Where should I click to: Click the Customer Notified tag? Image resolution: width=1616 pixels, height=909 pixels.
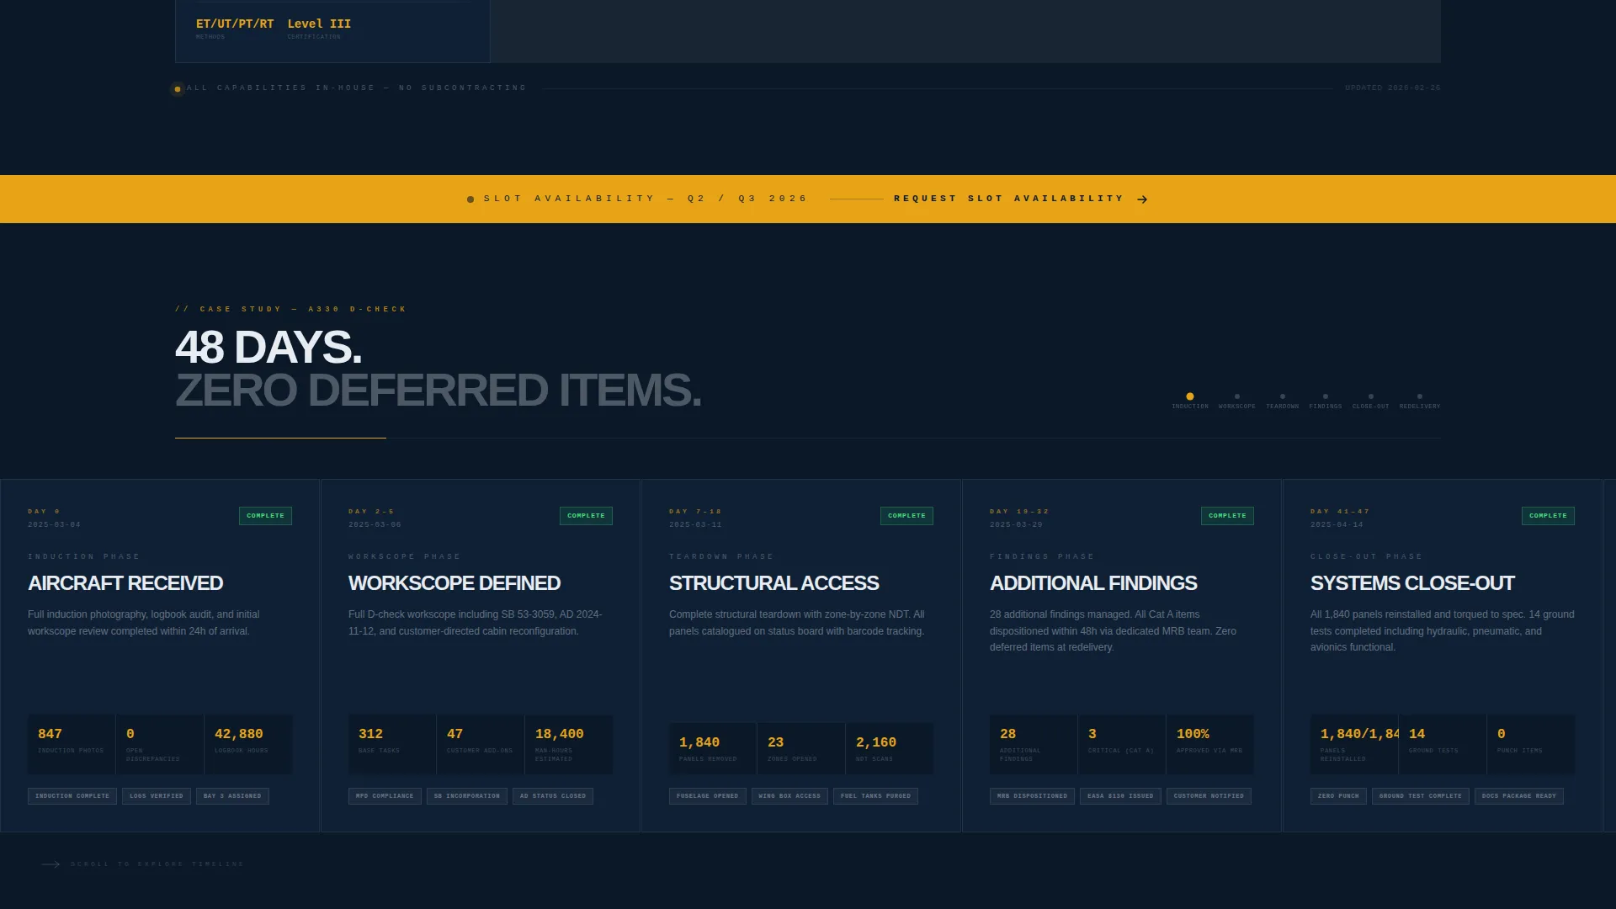tap(1209, 796)
